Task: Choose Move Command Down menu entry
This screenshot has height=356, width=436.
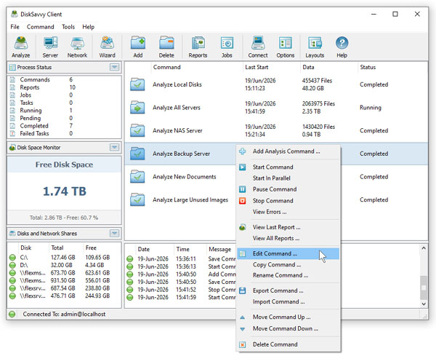Action: pos(288,329)
